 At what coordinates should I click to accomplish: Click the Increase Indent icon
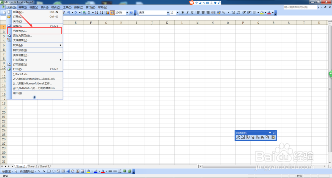click(249, 13)
